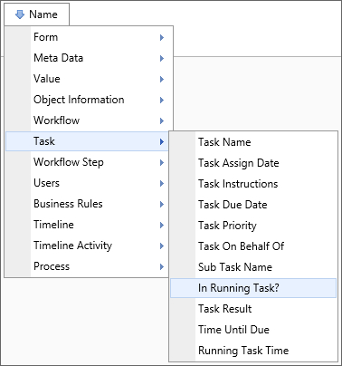The image size is (342, 366).
Task: Expand the Timeline submenu arrow
Action: 162,225
